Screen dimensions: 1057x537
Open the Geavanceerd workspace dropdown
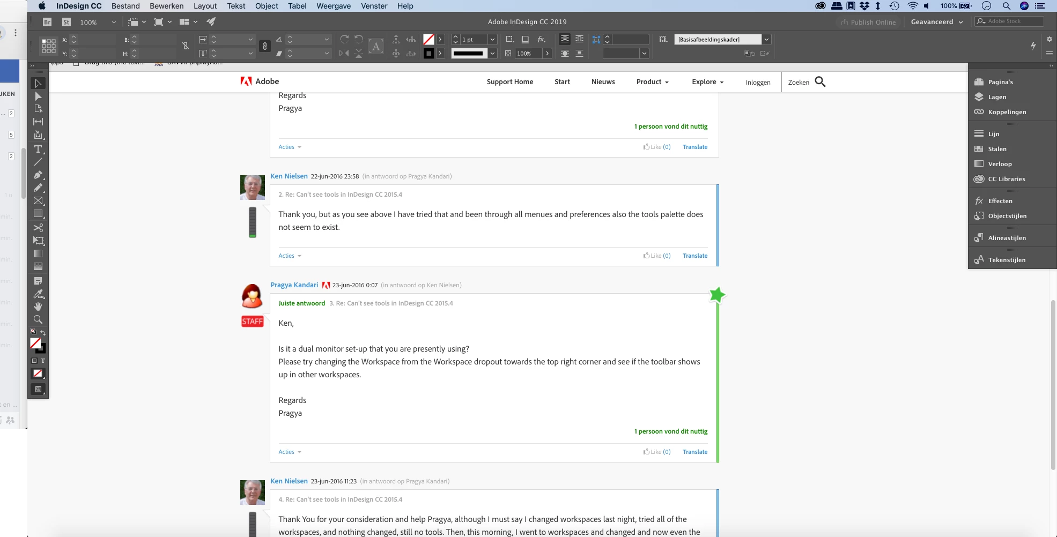coord(937,22)
